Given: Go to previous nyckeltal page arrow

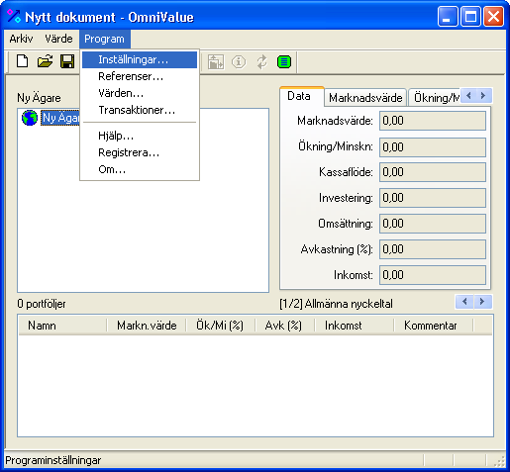Looking at the screenshot, I should click(464, 302).
